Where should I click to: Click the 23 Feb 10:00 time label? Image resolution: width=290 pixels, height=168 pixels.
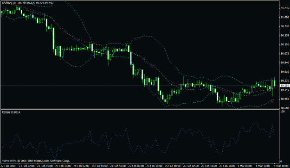[x=45, y=166]
